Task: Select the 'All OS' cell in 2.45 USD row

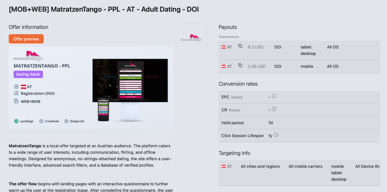Action: pyautogui.click(x=333, y=66)
